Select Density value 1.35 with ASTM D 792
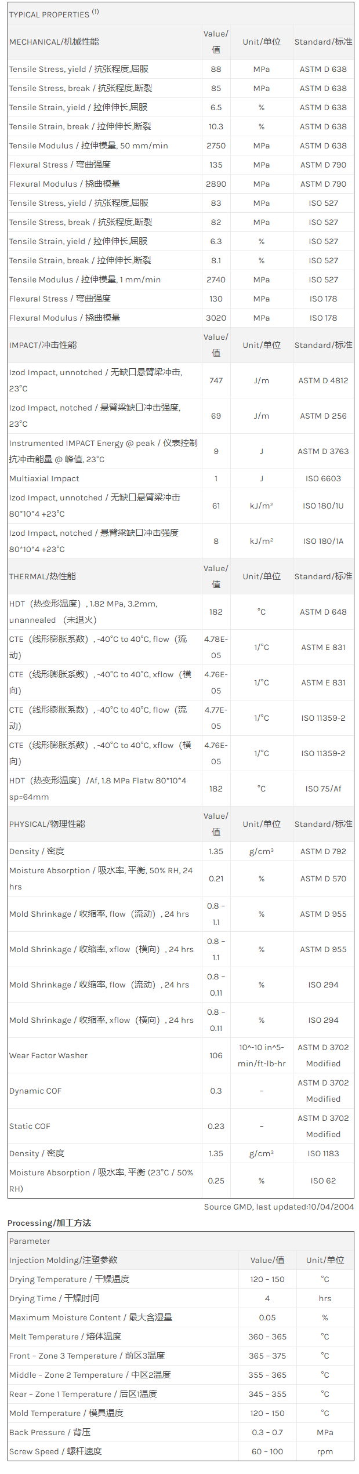The height and width of the screenshot is (1474, 359). 216,851
